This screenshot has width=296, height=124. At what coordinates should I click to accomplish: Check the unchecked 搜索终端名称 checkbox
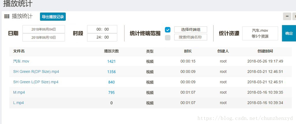(x=167, y=37)
